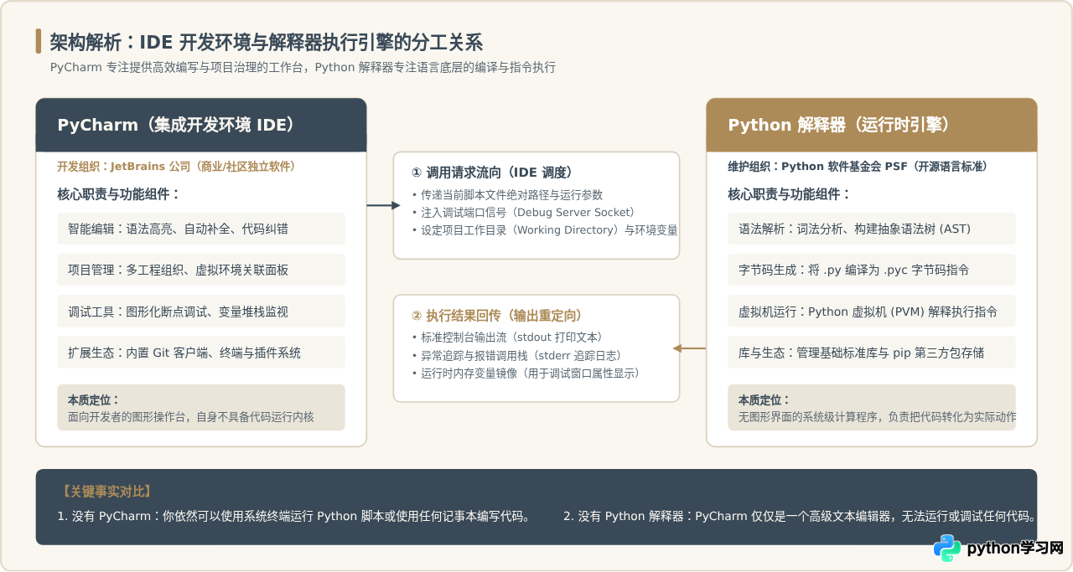This screenshot has width=1073, height=572.
Task: Select the subtitle starting 'PyCharm 专注提供高效编写'
Action: point(303,68)
